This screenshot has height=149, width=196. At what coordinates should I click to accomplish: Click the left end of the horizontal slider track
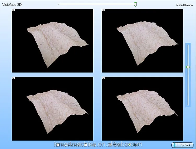pos(59,4)
